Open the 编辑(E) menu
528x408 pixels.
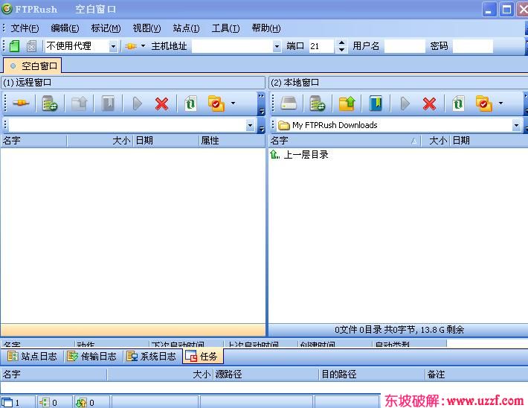(x=65, y=28)
